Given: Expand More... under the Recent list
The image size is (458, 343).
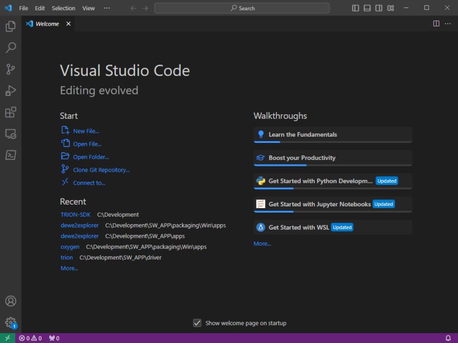Looking at the screenshot, I should click(x=69, y=268).
